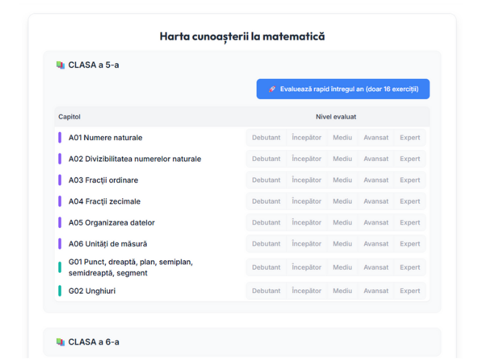
Task: Open the A05 Organizarea datelor chapter
Action: pyautogui.click(x=111, y=223)
